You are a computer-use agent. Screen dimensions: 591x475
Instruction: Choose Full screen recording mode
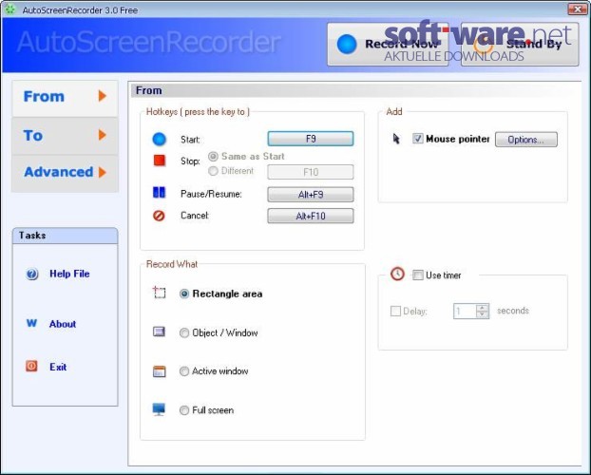pos(184,410)
